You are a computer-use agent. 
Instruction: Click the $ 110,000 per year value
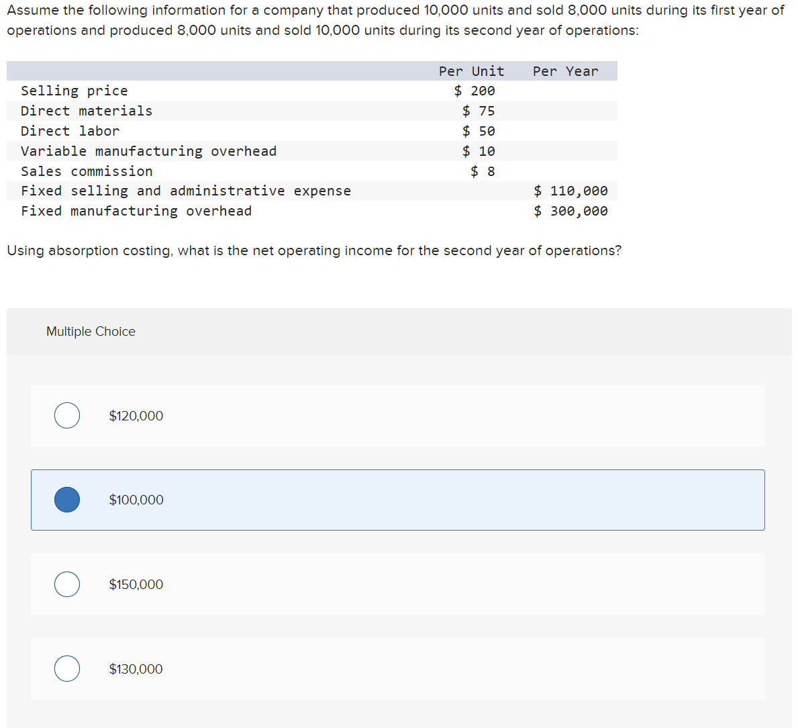[x=570, y=191]
